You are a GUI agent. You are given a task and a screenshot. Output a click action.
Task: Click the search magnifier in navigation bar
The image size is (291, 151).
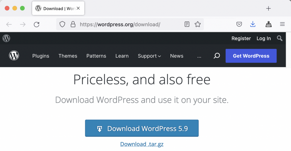point(217,56)
